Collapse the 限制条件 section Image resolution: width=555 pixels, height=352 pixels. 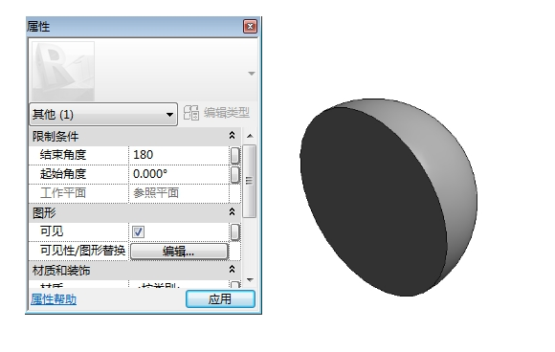coord(232,136)
